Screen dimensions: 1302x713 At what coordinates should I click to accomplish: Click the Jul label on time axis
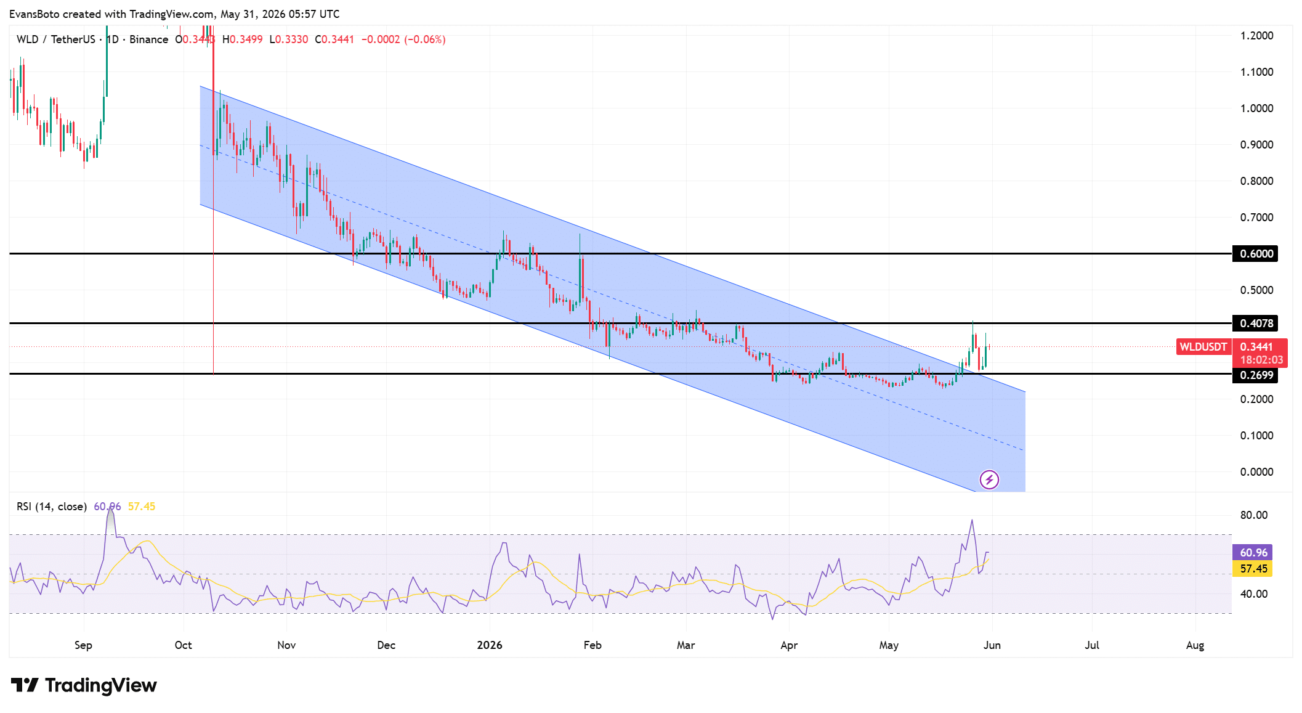point(1092,645)
